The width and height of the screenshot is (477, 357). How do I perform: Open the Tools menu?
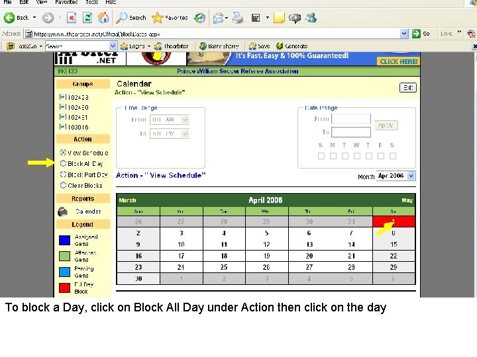[x=91, y=2]
